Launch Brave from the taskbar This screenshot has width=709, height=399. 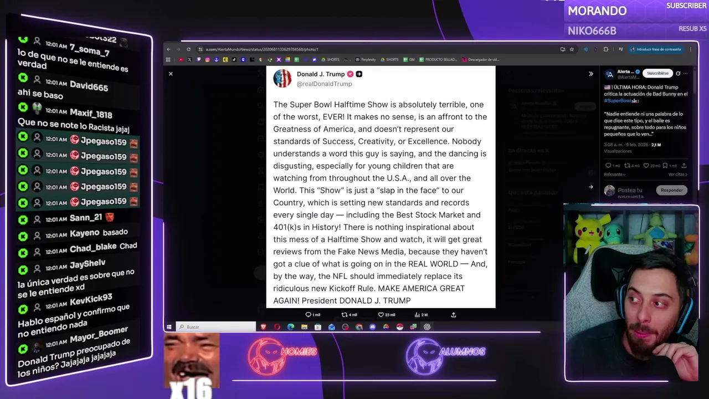(264, 327)
